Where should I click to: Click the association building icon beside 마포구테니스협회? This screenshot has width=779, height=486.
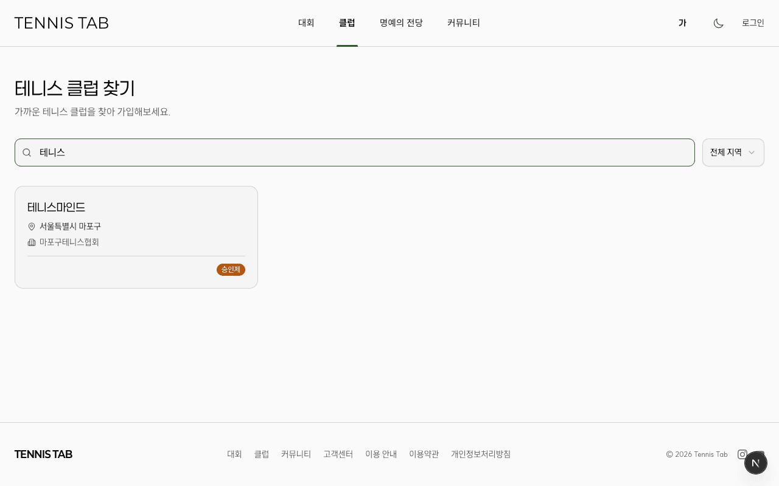(32, 242)
